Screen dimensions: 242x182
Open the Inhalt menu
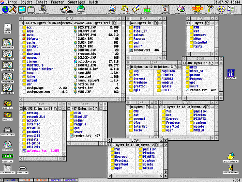42,2
